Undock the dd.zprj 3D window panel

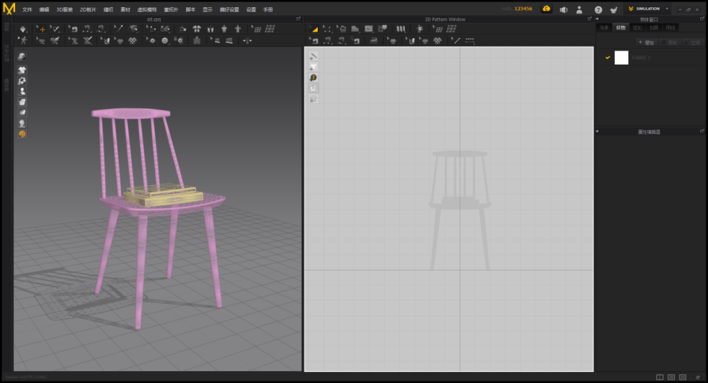coord(299,19)
